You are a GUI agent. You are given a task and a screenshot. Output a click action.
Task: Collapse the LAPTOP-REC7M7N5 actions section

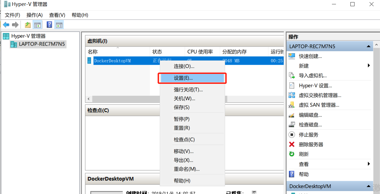coord(368,46)
